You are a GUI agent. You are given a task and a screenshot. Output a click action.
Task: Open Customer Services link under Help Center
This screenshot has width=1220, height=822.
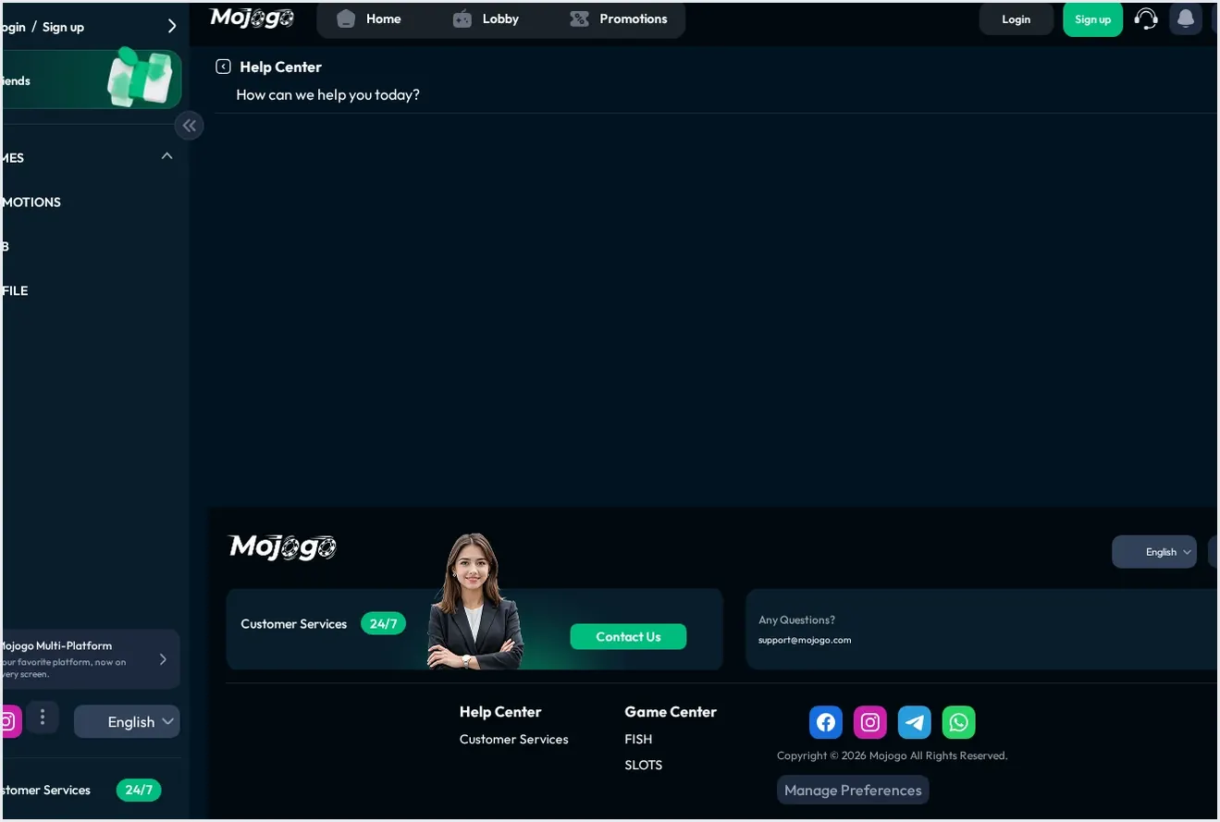(514, 739)
